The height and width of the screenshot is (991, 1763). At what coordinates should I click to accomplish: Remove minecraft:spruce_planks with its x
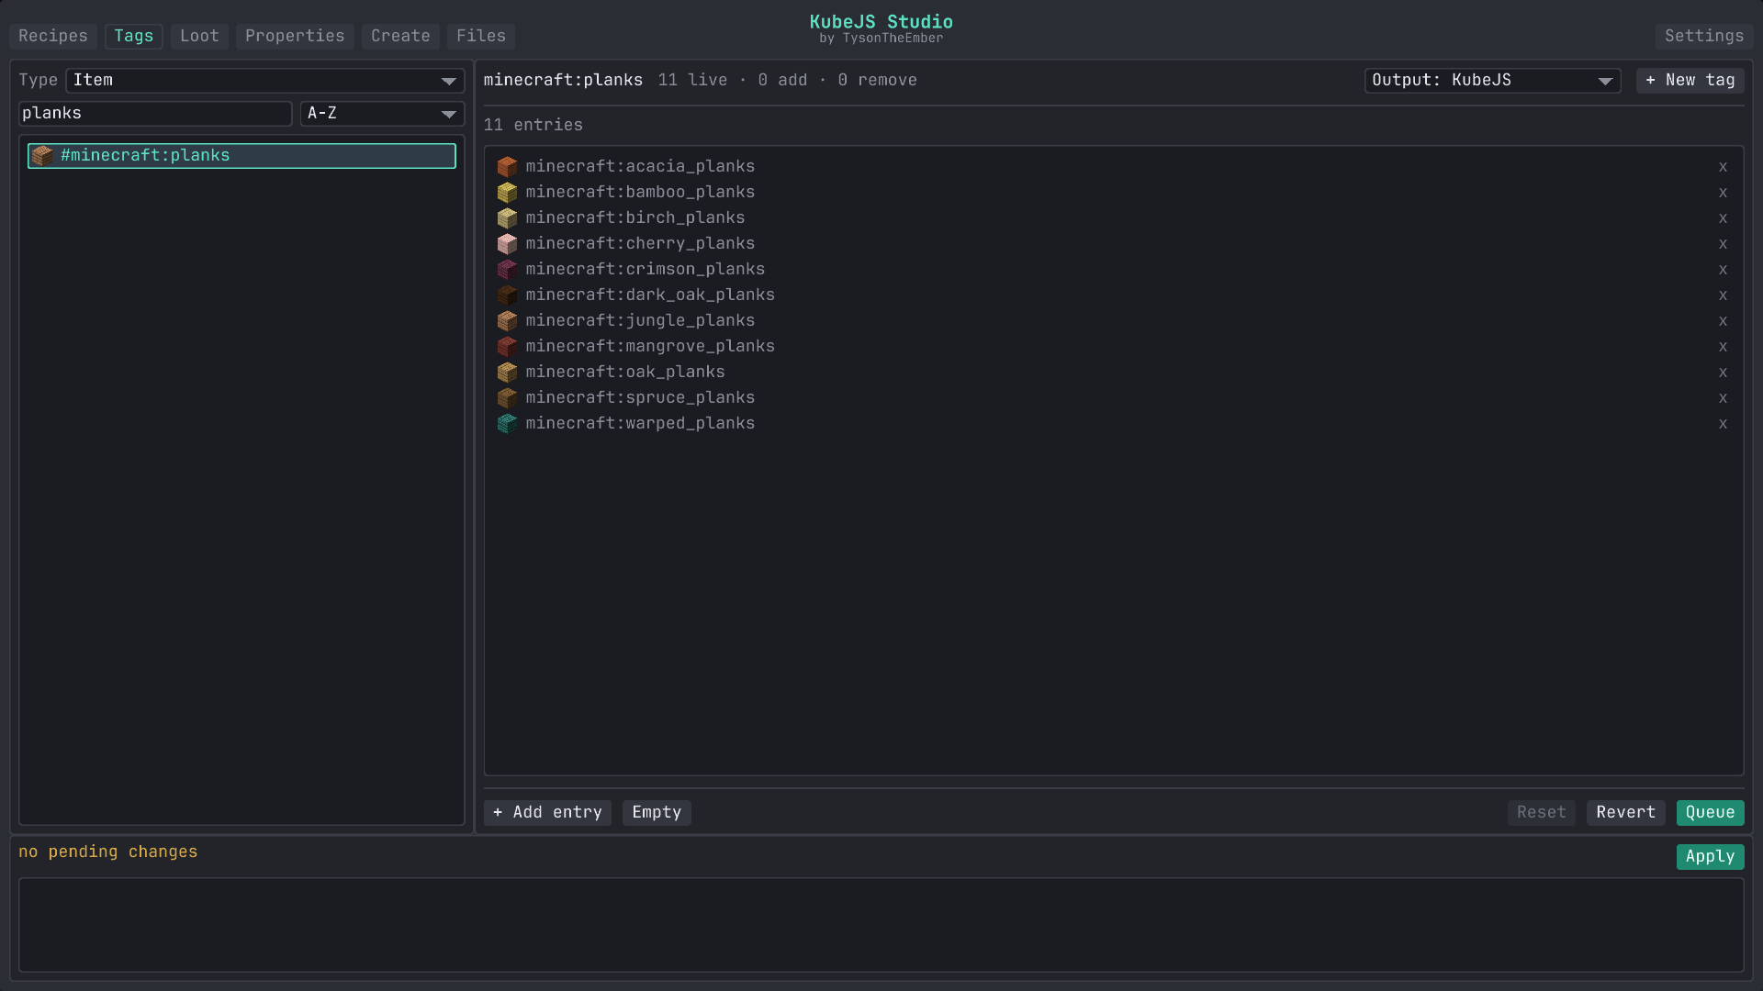[1723, 398]
